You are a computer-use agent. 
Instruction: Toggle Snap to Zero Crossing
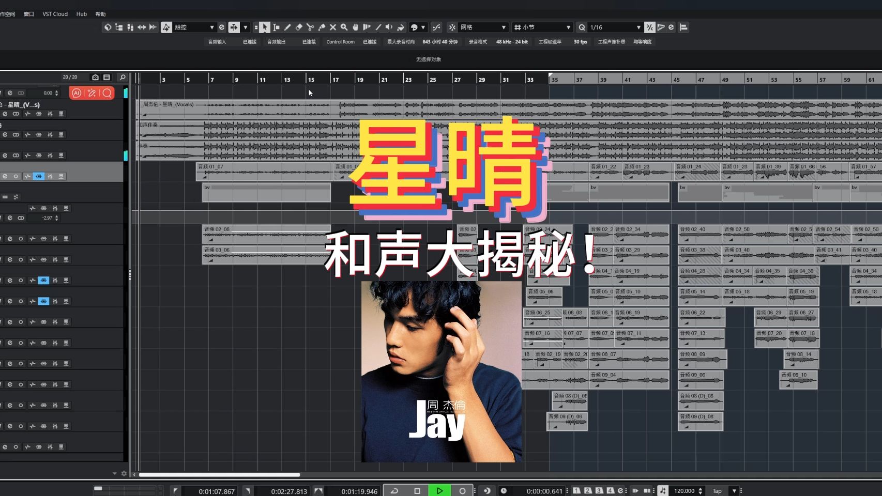436,27
